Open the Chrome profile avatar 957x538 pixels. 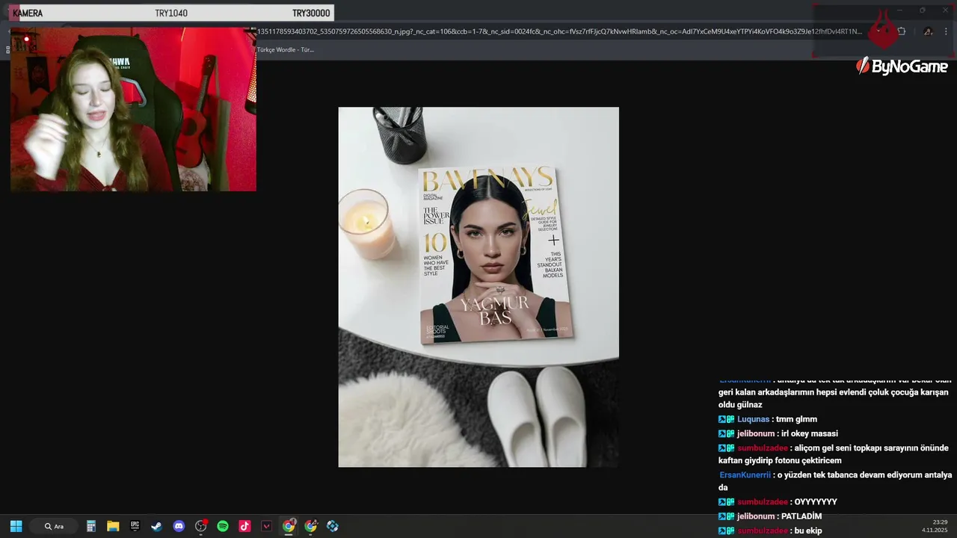pos(928,31)
